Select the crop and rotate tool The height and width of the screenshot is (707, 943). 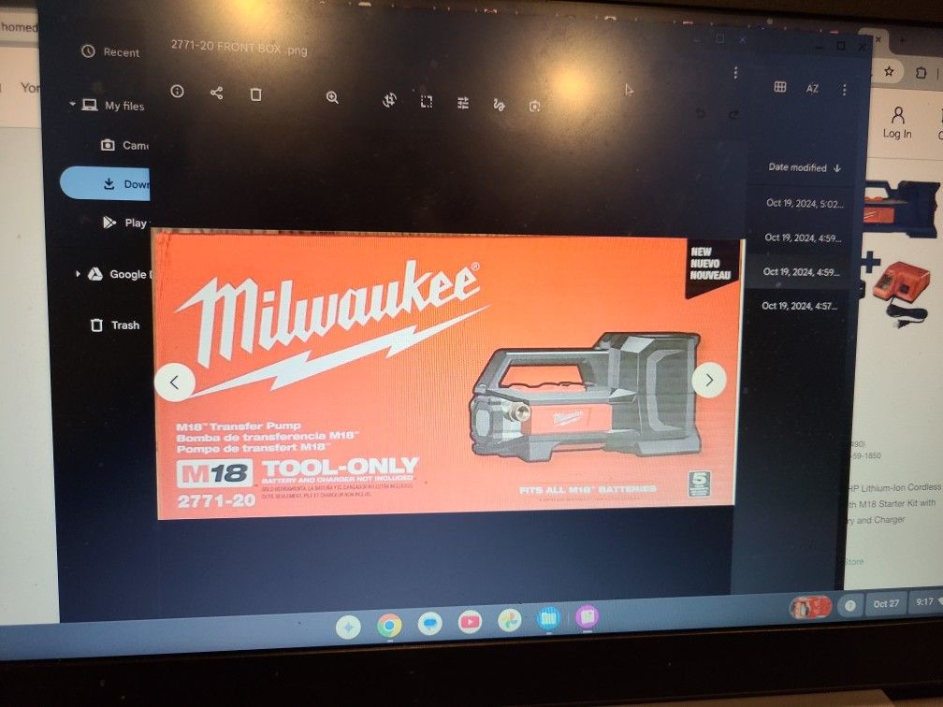[x=389, y=100]
